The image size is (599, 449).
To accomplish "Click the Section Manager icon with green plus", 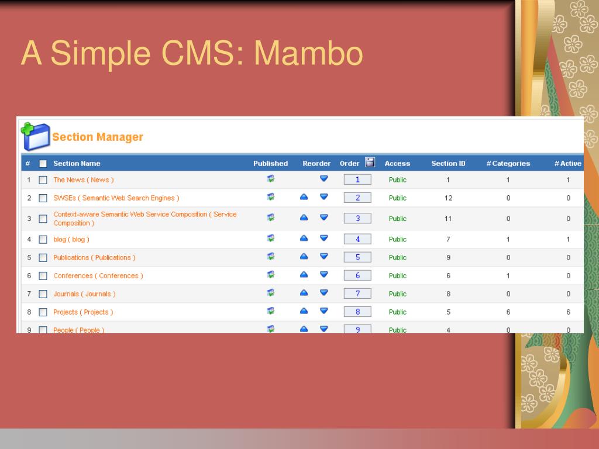I will [x=36, y=136].
